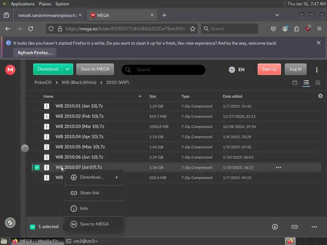Open the Download dropdown arrow

pyautogui.click(x=67, y=69)
